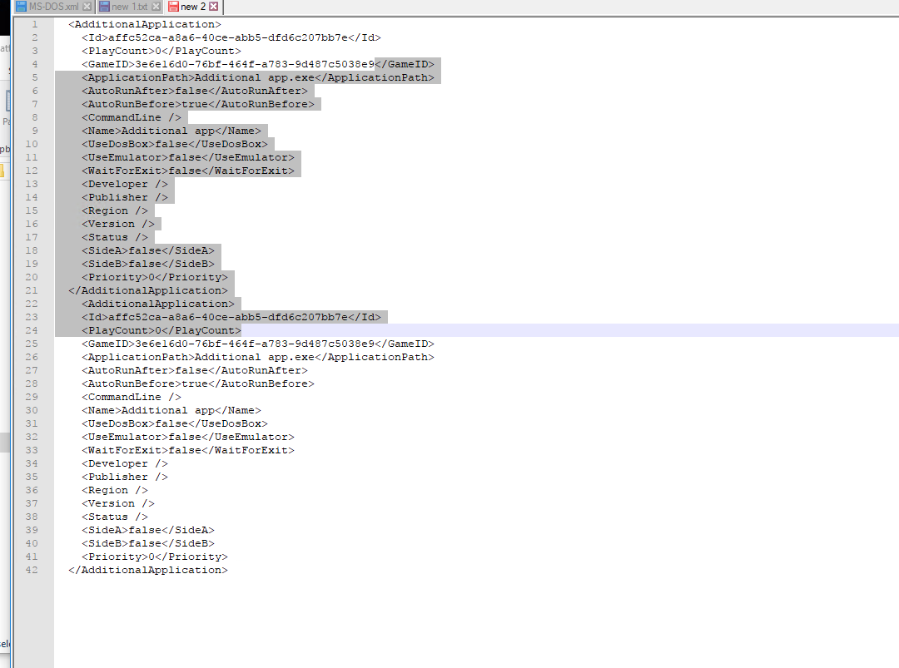The width and height of the screenshot is (899, 668).
Task: Click <Name>Additional app</Name> on line 9
Action: pos(171,131)
